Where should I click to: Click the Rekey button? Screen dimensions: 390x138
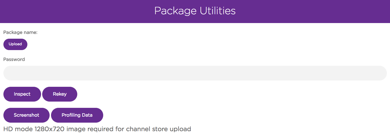60,94
